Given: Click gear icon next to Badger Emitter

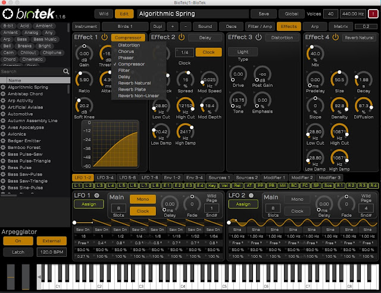Looking at the screenshot, I should 3,141.
